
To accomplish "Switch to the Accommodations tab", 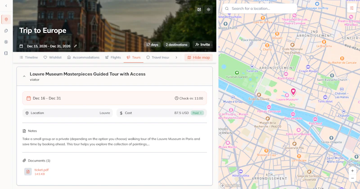I will point(83,57).
